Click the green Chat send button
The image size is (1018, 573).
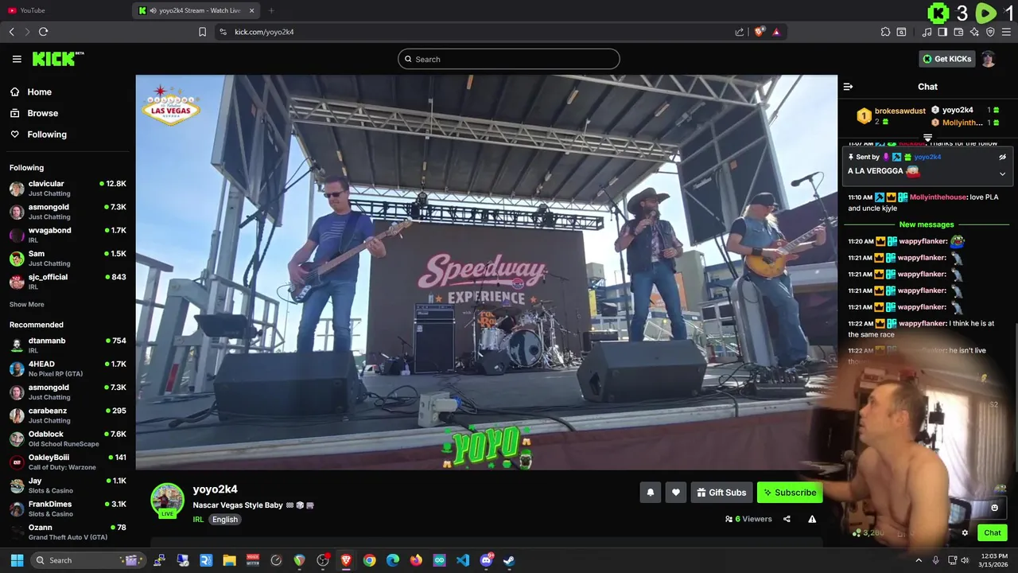click(992, 532)
